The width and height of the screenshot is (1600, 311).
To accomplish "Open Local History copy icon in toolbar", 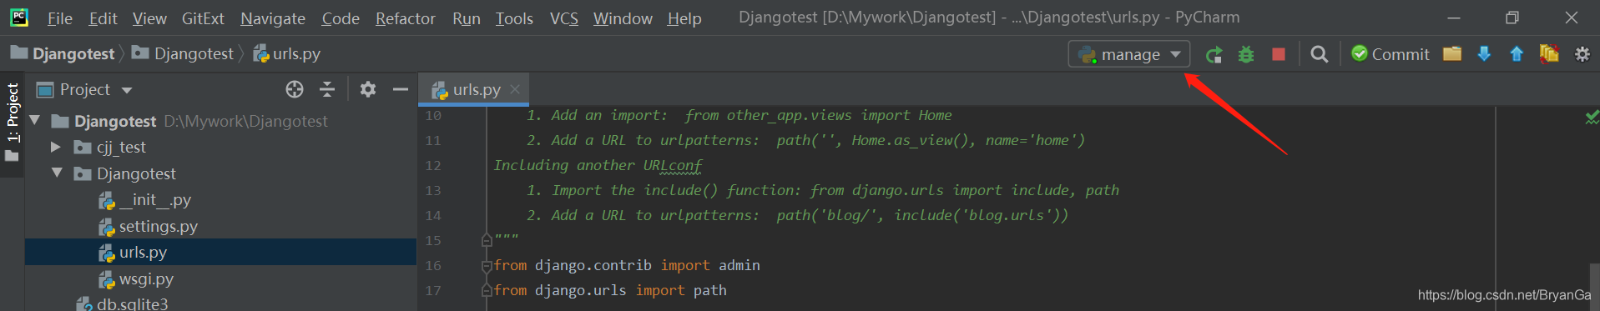I will [x=1549, y=54].
